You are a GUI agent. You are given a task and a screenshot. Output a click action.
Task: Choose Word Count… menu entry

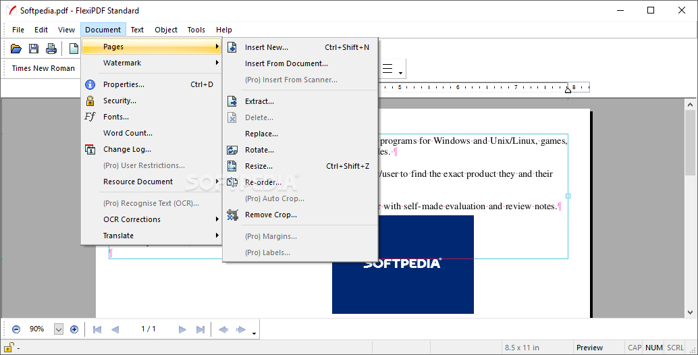[x=153, y=133]
